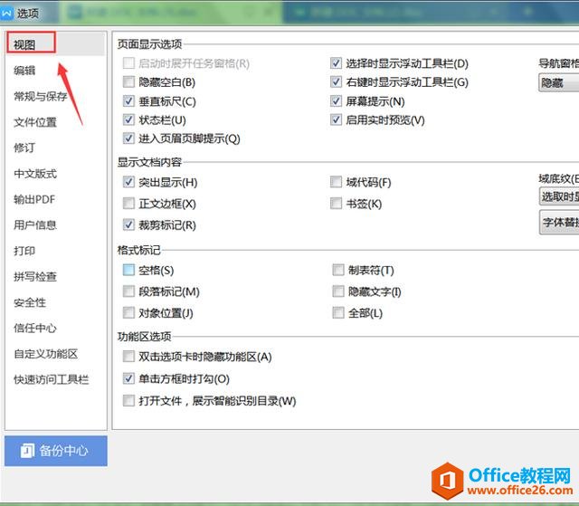Uncheck 裁剪标记(R) checkbox

coord(128,224)
